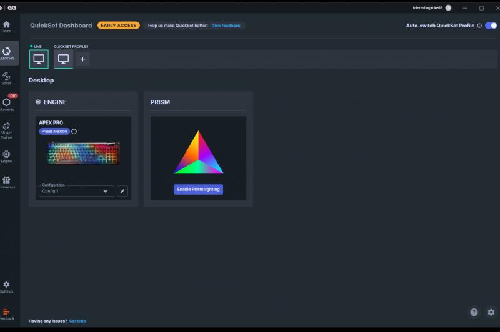
Task: Open the help question mark button
Action: [x=474, y=312]
